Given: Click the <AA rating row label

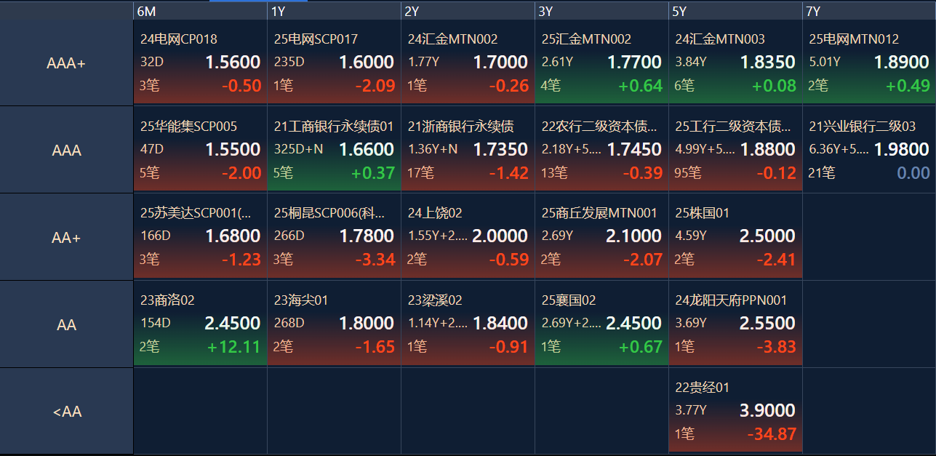Looking at the screenshot, I should coord(66,411).
